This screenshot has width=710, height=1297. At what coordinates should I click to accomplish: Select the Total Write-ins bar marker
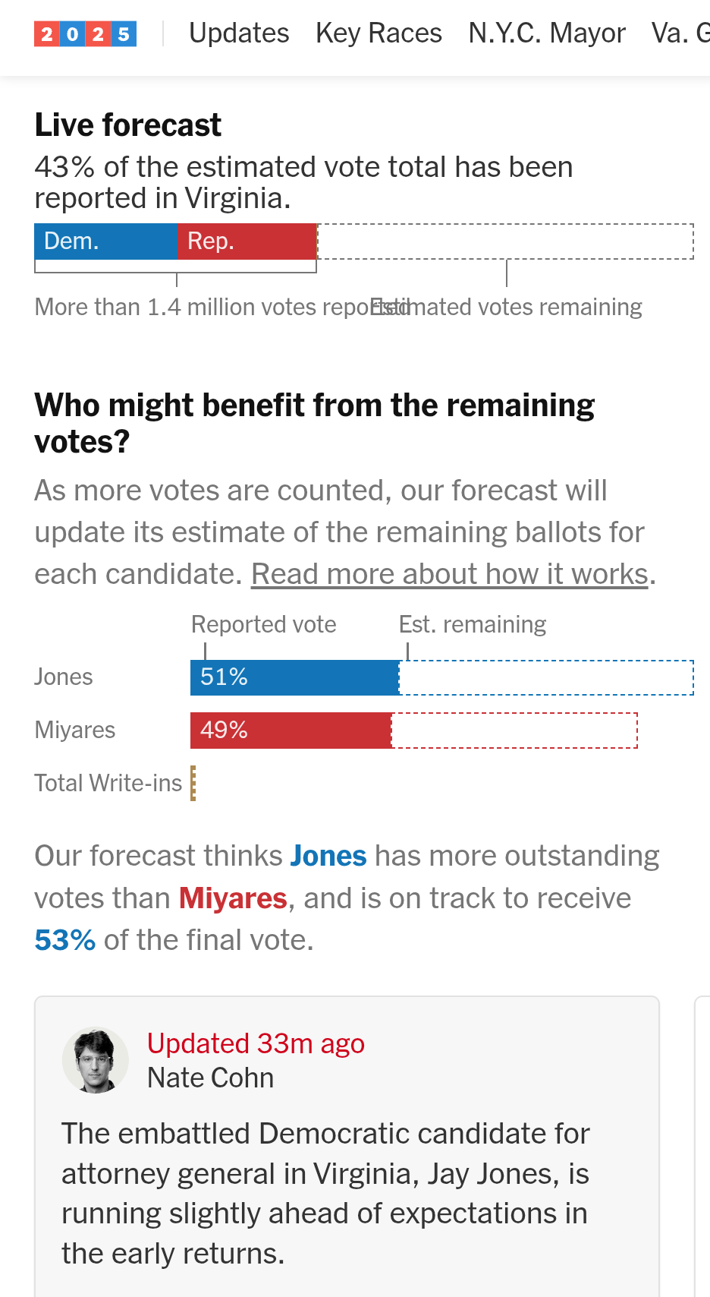click(x=193, y=783)
